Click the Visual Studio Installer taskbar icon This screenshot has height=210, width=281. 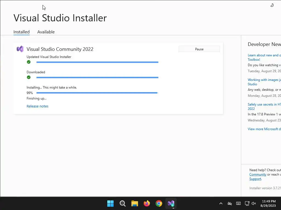point(171,203)
